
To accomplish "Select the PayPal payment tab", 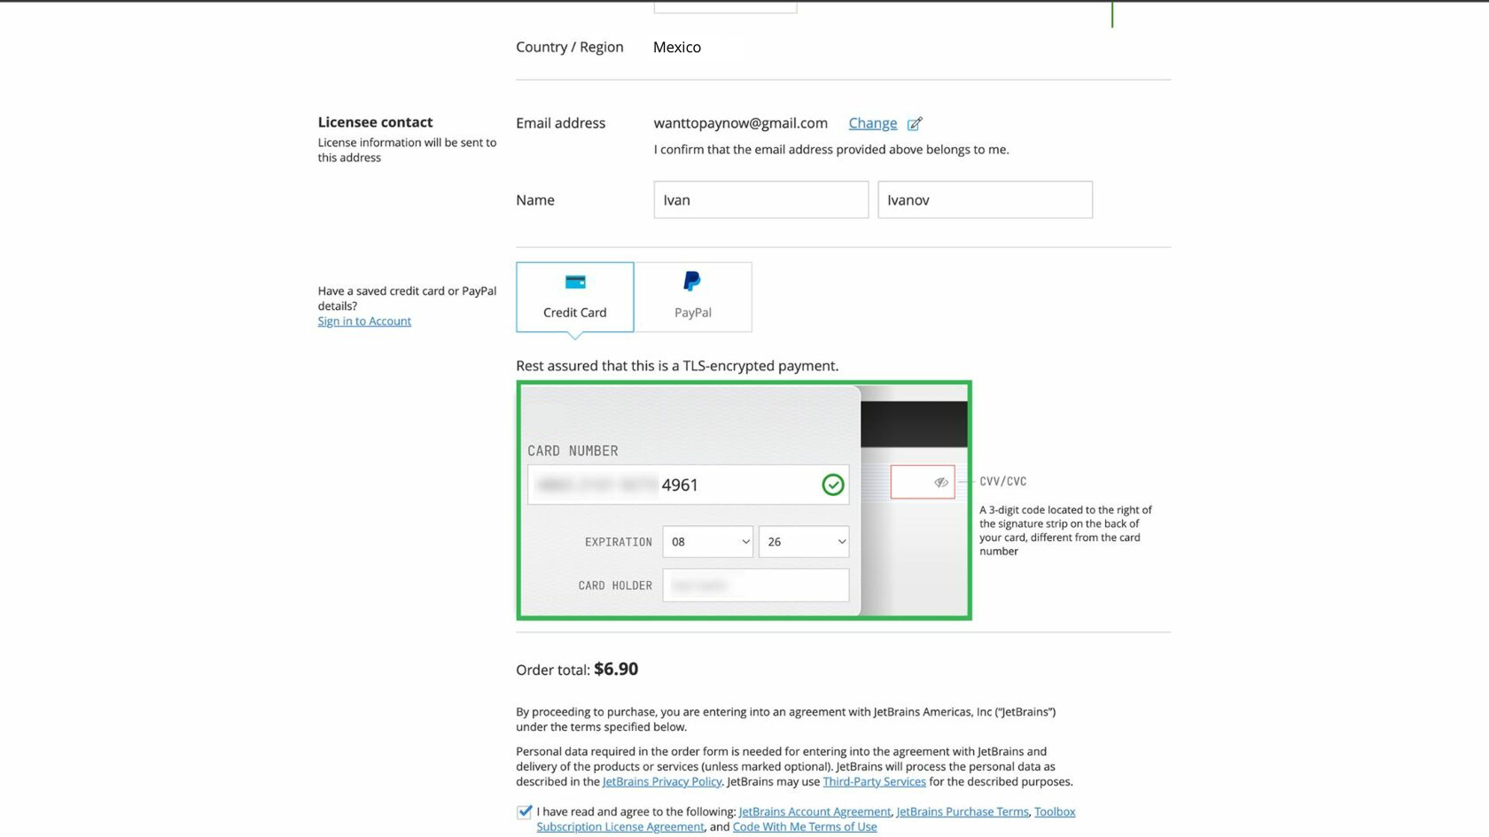I will (693, 297).
